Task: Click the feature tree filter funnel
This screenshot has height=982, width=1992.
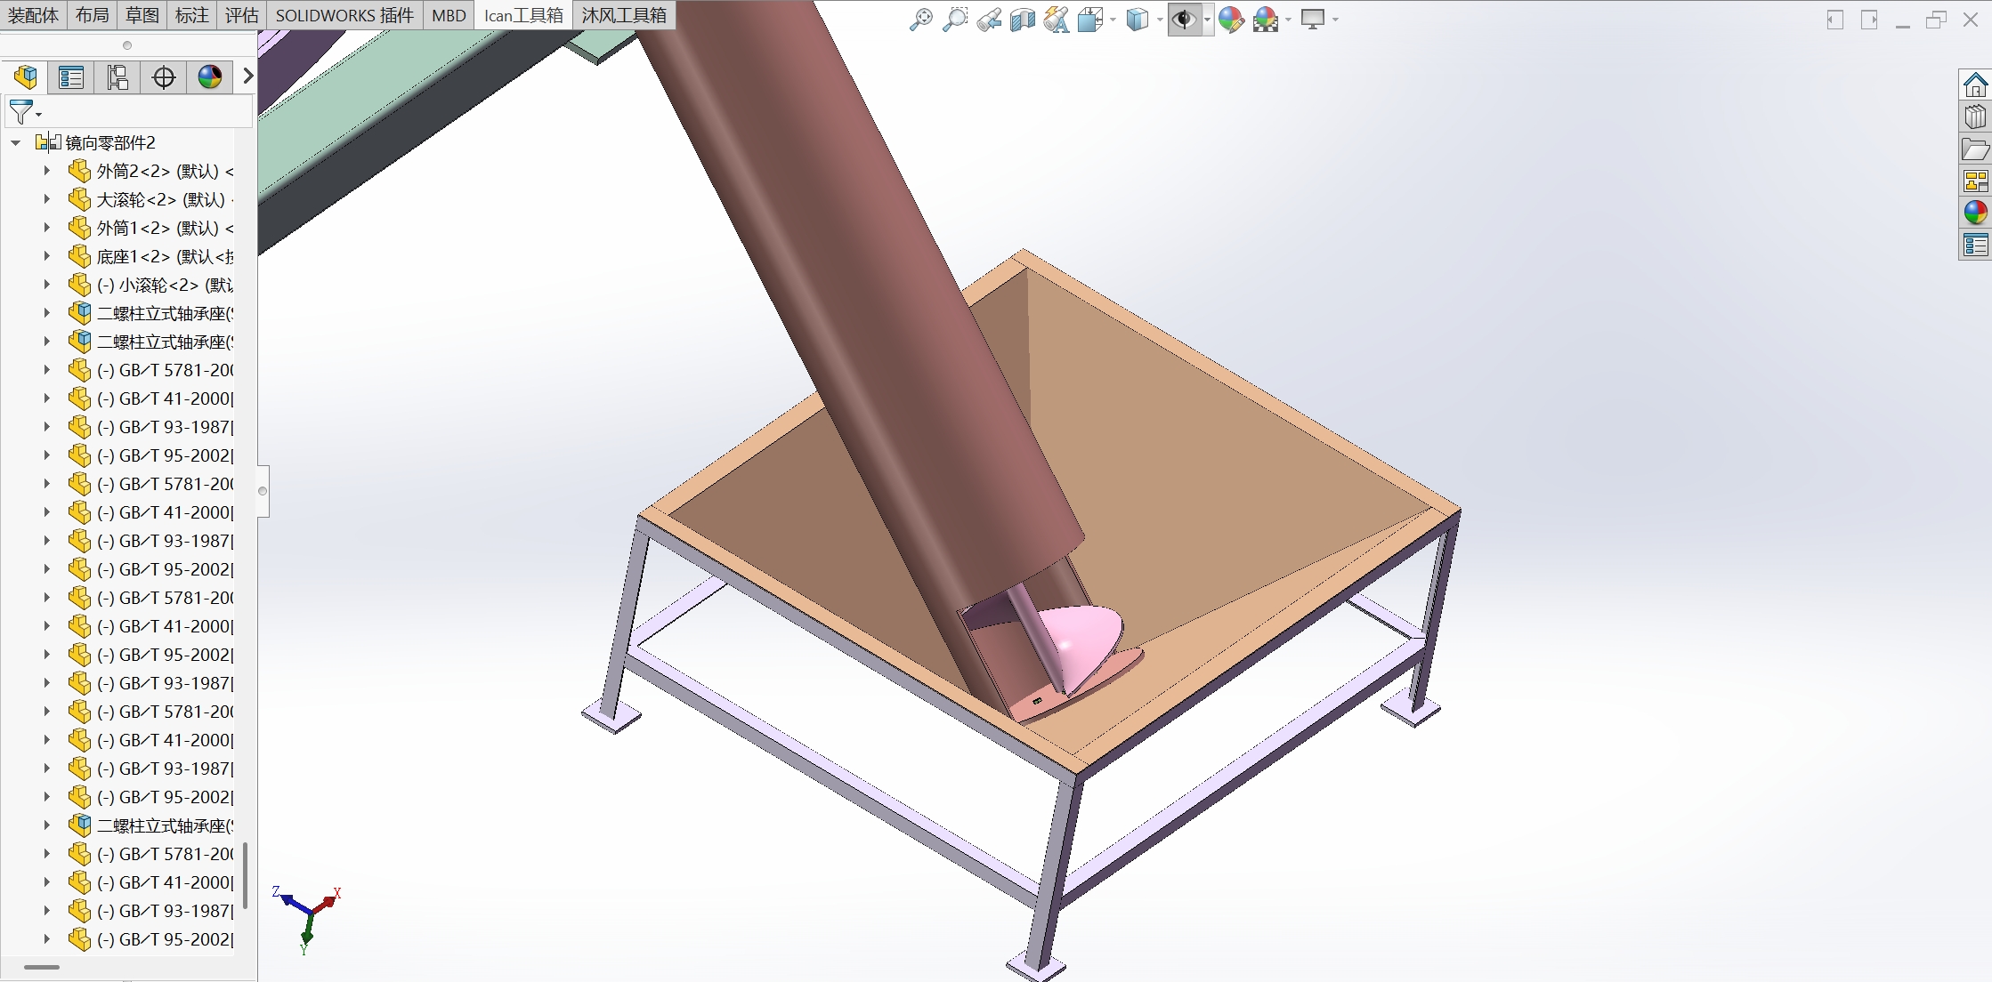Action: coord(21,112)
